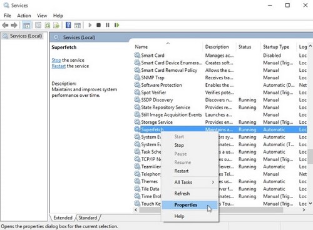Select the Storage Service gear icon
The height and width of the screenshot is (230, 313).
point(137,122)
